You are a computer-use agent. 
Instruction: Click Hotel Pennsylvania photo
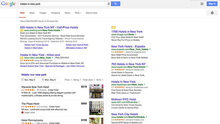pos(96,121)
